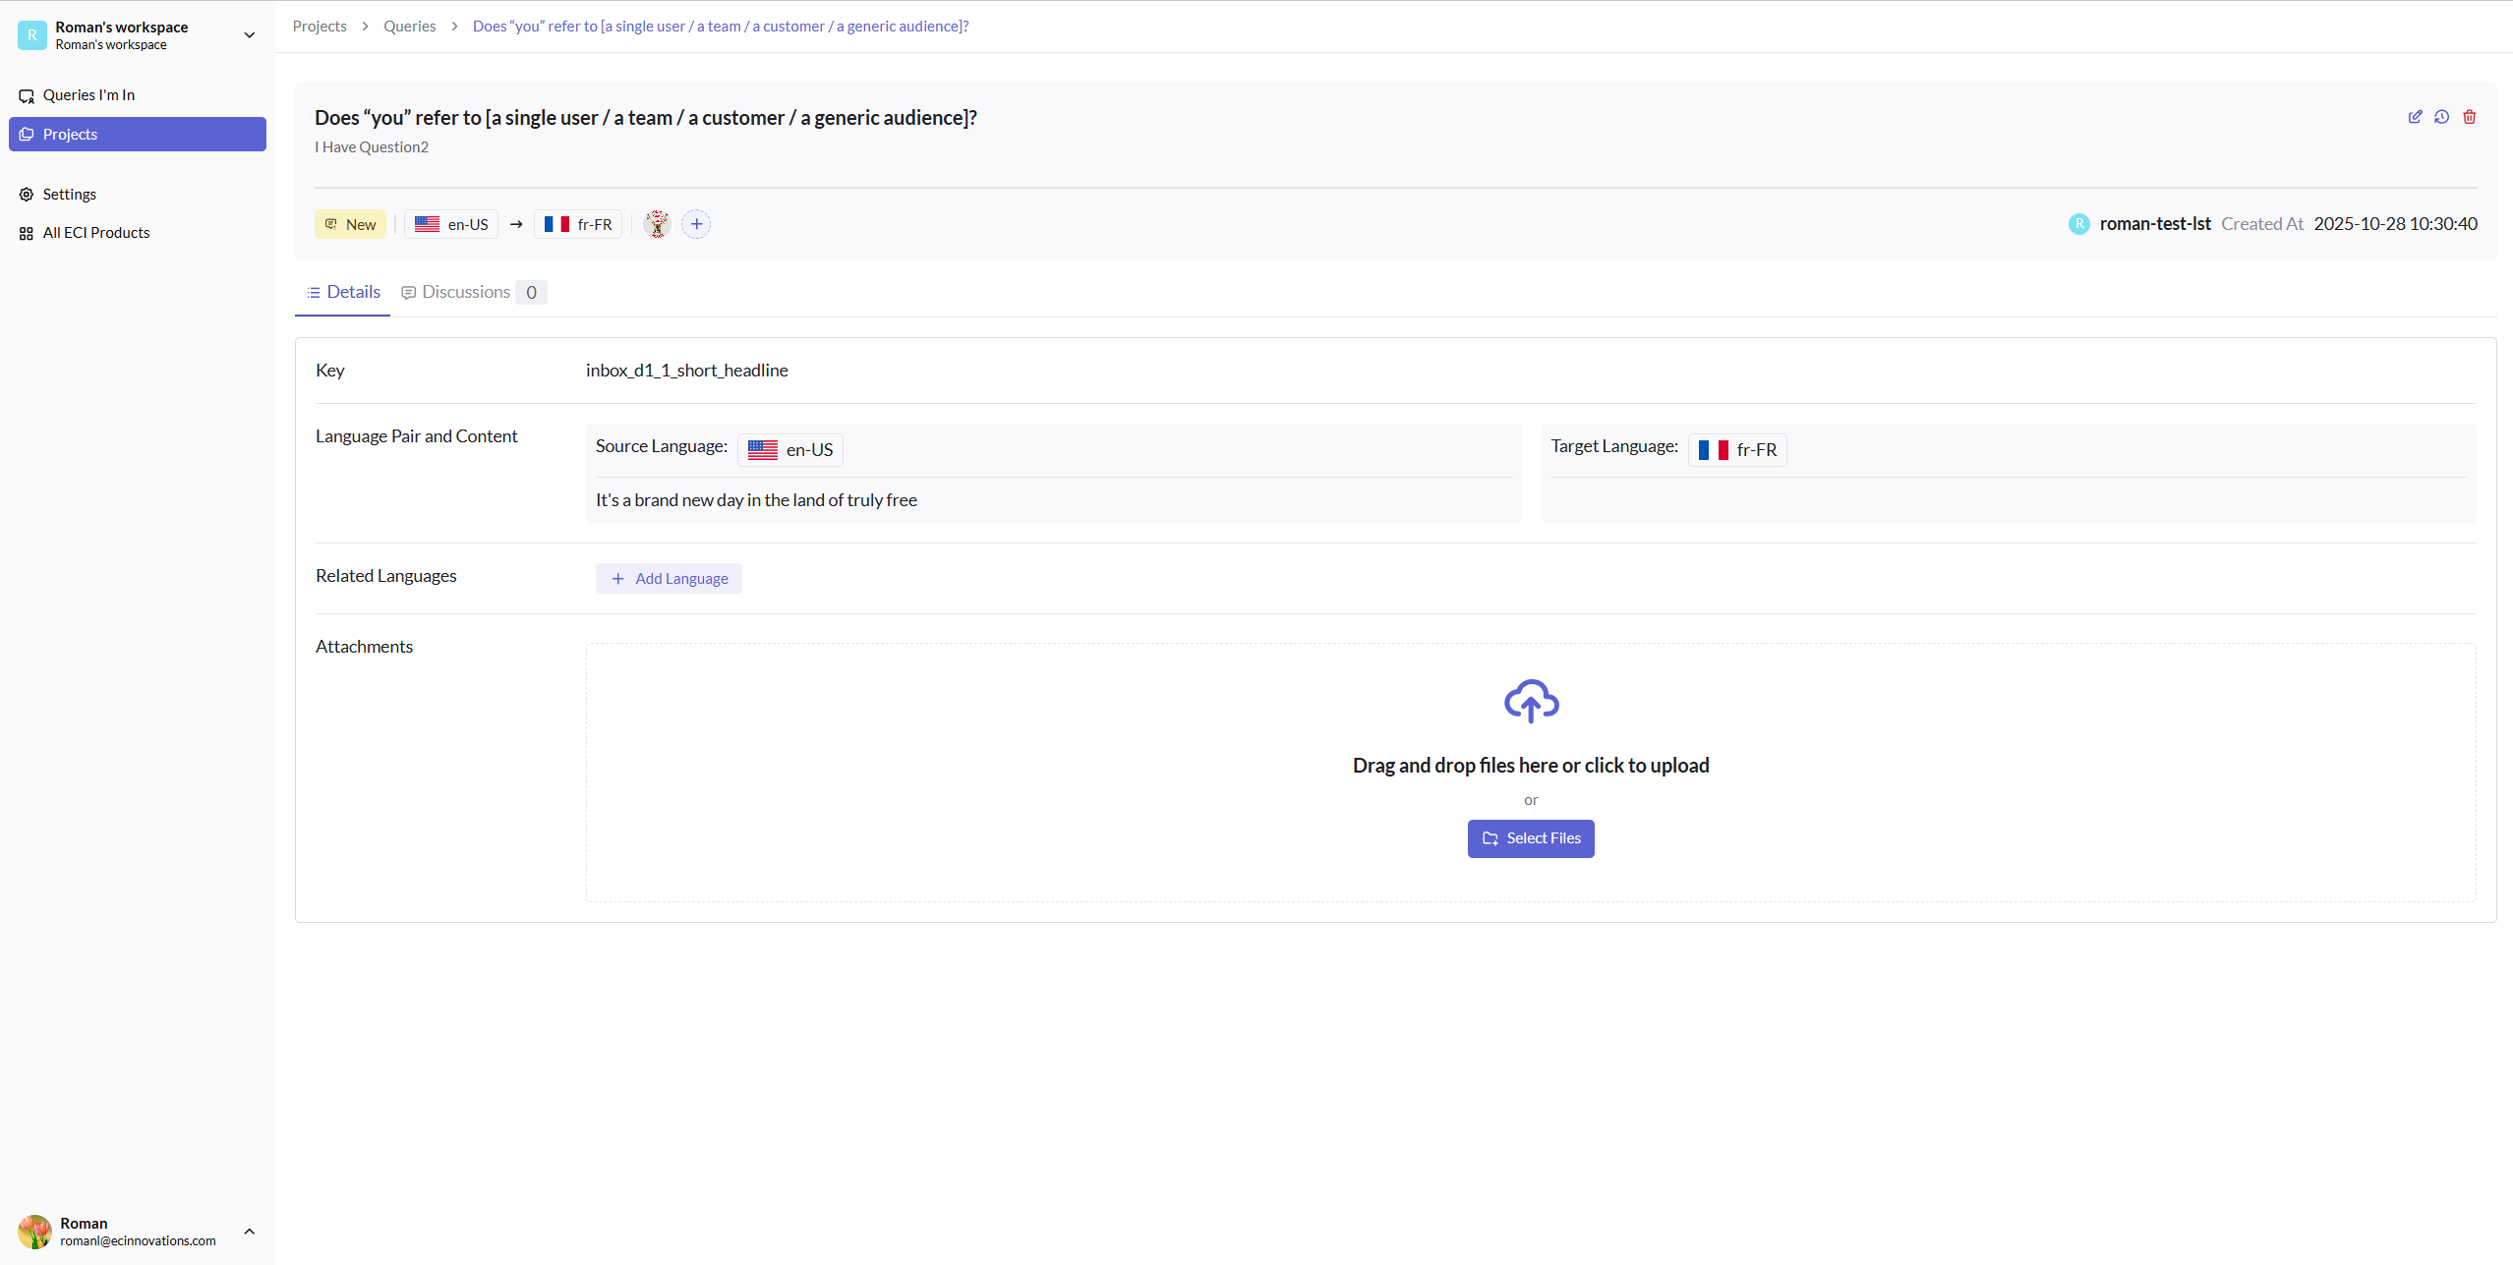Delete this query using trash icon
The height and width of the screenshot is (1265, 2513).
pyautogui.click(x=2469, y=117)
